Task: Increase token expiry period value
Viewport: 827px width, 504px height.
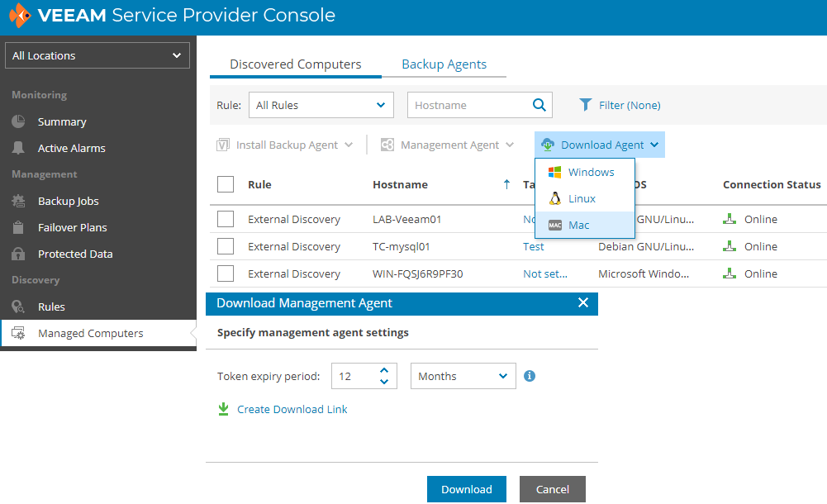Action: (384, 370)
